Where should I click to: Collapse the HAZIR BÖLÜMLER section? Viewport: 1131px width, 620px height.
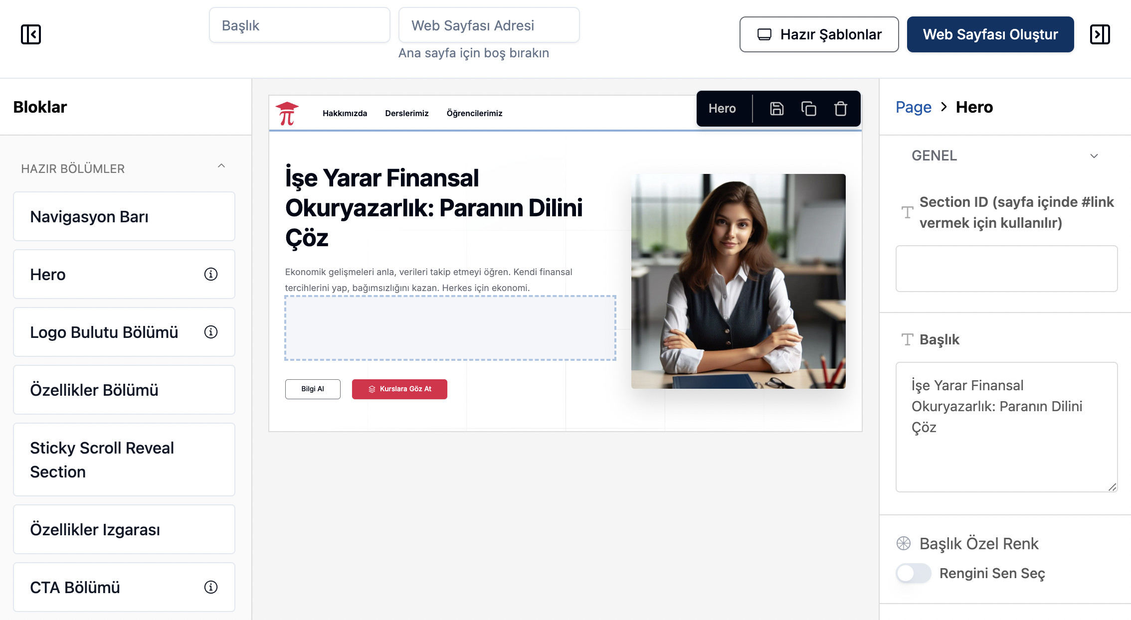click(x=221, y=166)
